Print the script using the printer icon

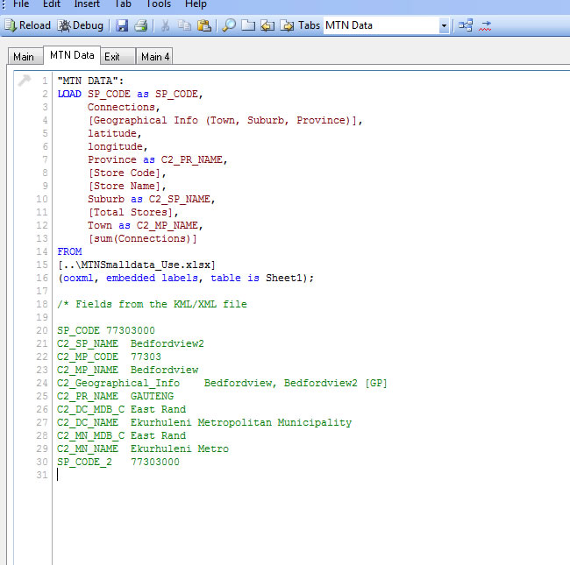pyautogui.click(x=140, y=25)
